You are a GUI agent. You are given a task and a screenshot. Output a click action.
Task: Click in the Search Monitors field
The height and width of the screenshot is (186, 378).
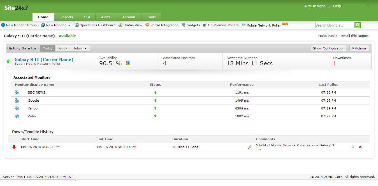(x=335, y=25)
